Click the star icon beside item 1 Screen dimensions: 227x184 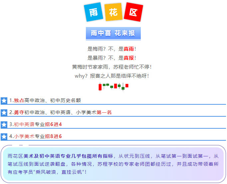tap(4, 100)
